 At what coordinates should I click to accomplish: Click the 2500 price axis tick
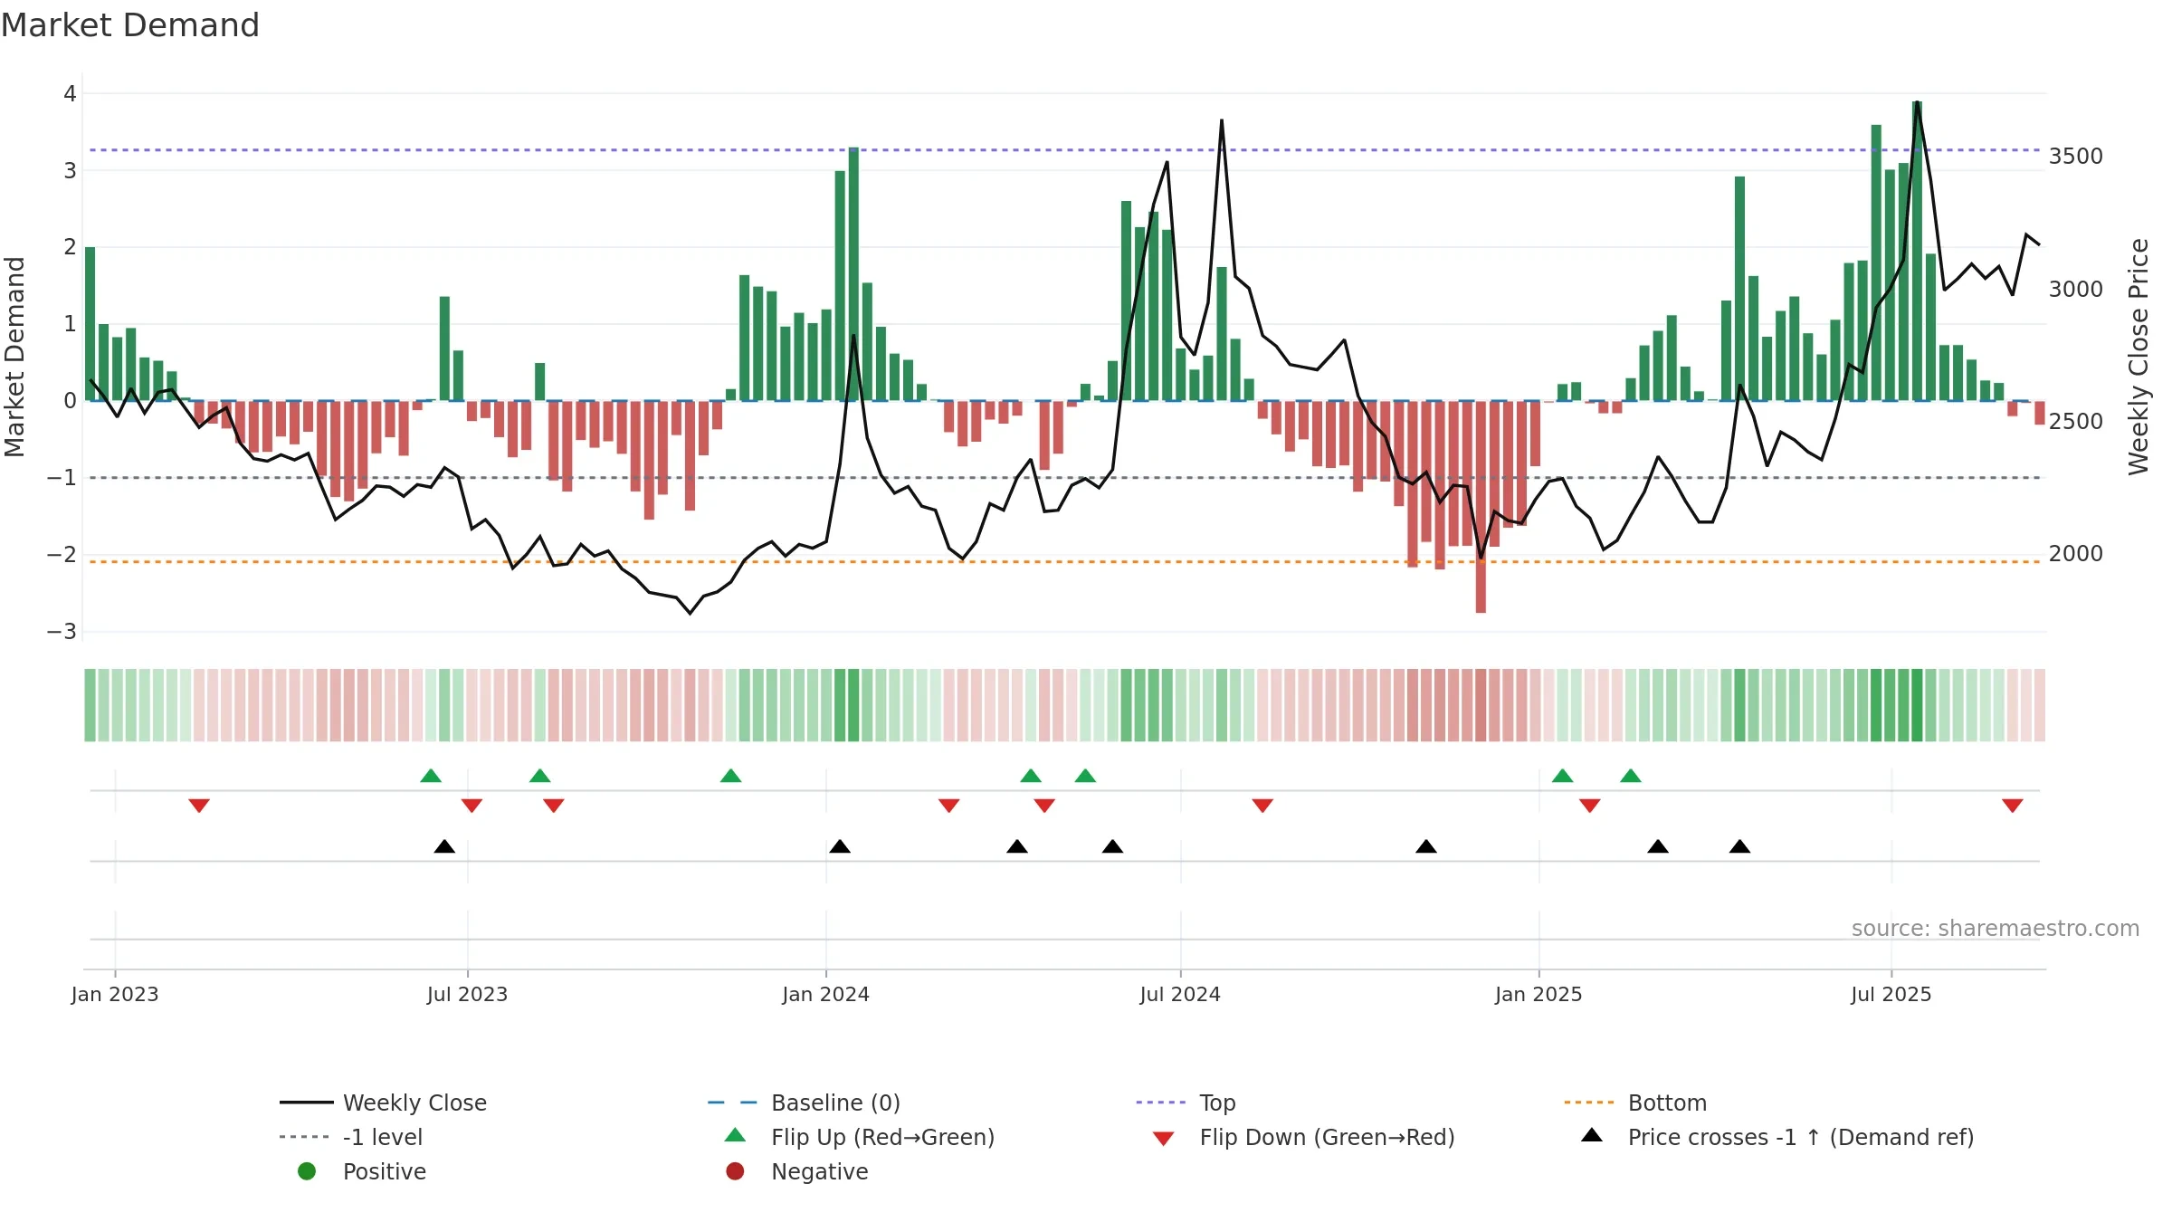click(x=2076, y=421)
